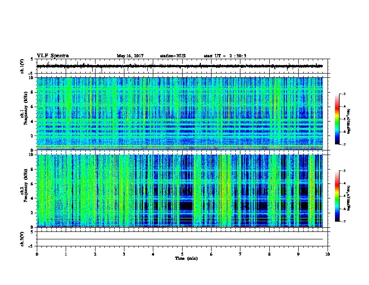Click the ch.2 spectrogram color scale bar
Viewport: 369px width, 285px height.
(337, 196)
